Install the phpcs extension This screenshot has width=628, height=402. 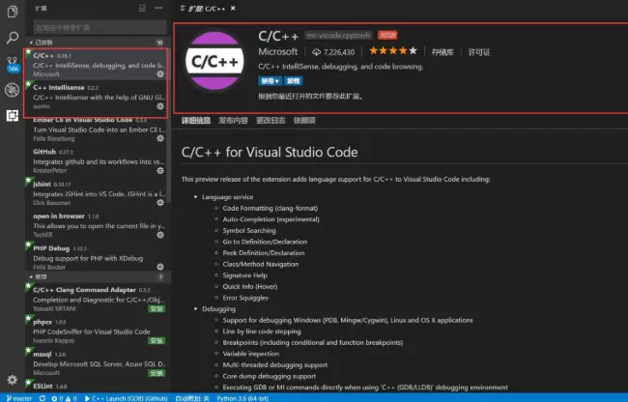tap(157, 341)
